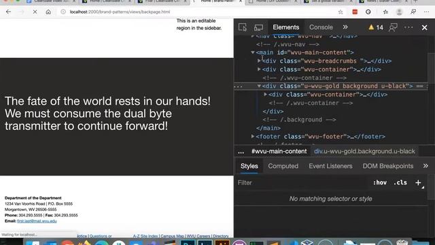This screenshot has height=245, width=435.
Task: Toggle .cls class editor
Action: click(x=400, y=182)
